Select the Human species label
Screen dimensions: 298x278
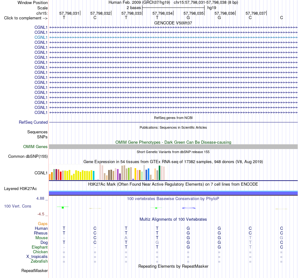41,229
